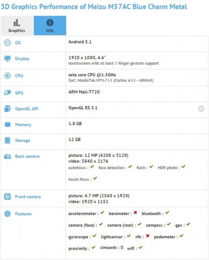The height and width of the screenshot is (260, 209).
Task: Click the simcards : 0 text
Action: coord(111,247)
